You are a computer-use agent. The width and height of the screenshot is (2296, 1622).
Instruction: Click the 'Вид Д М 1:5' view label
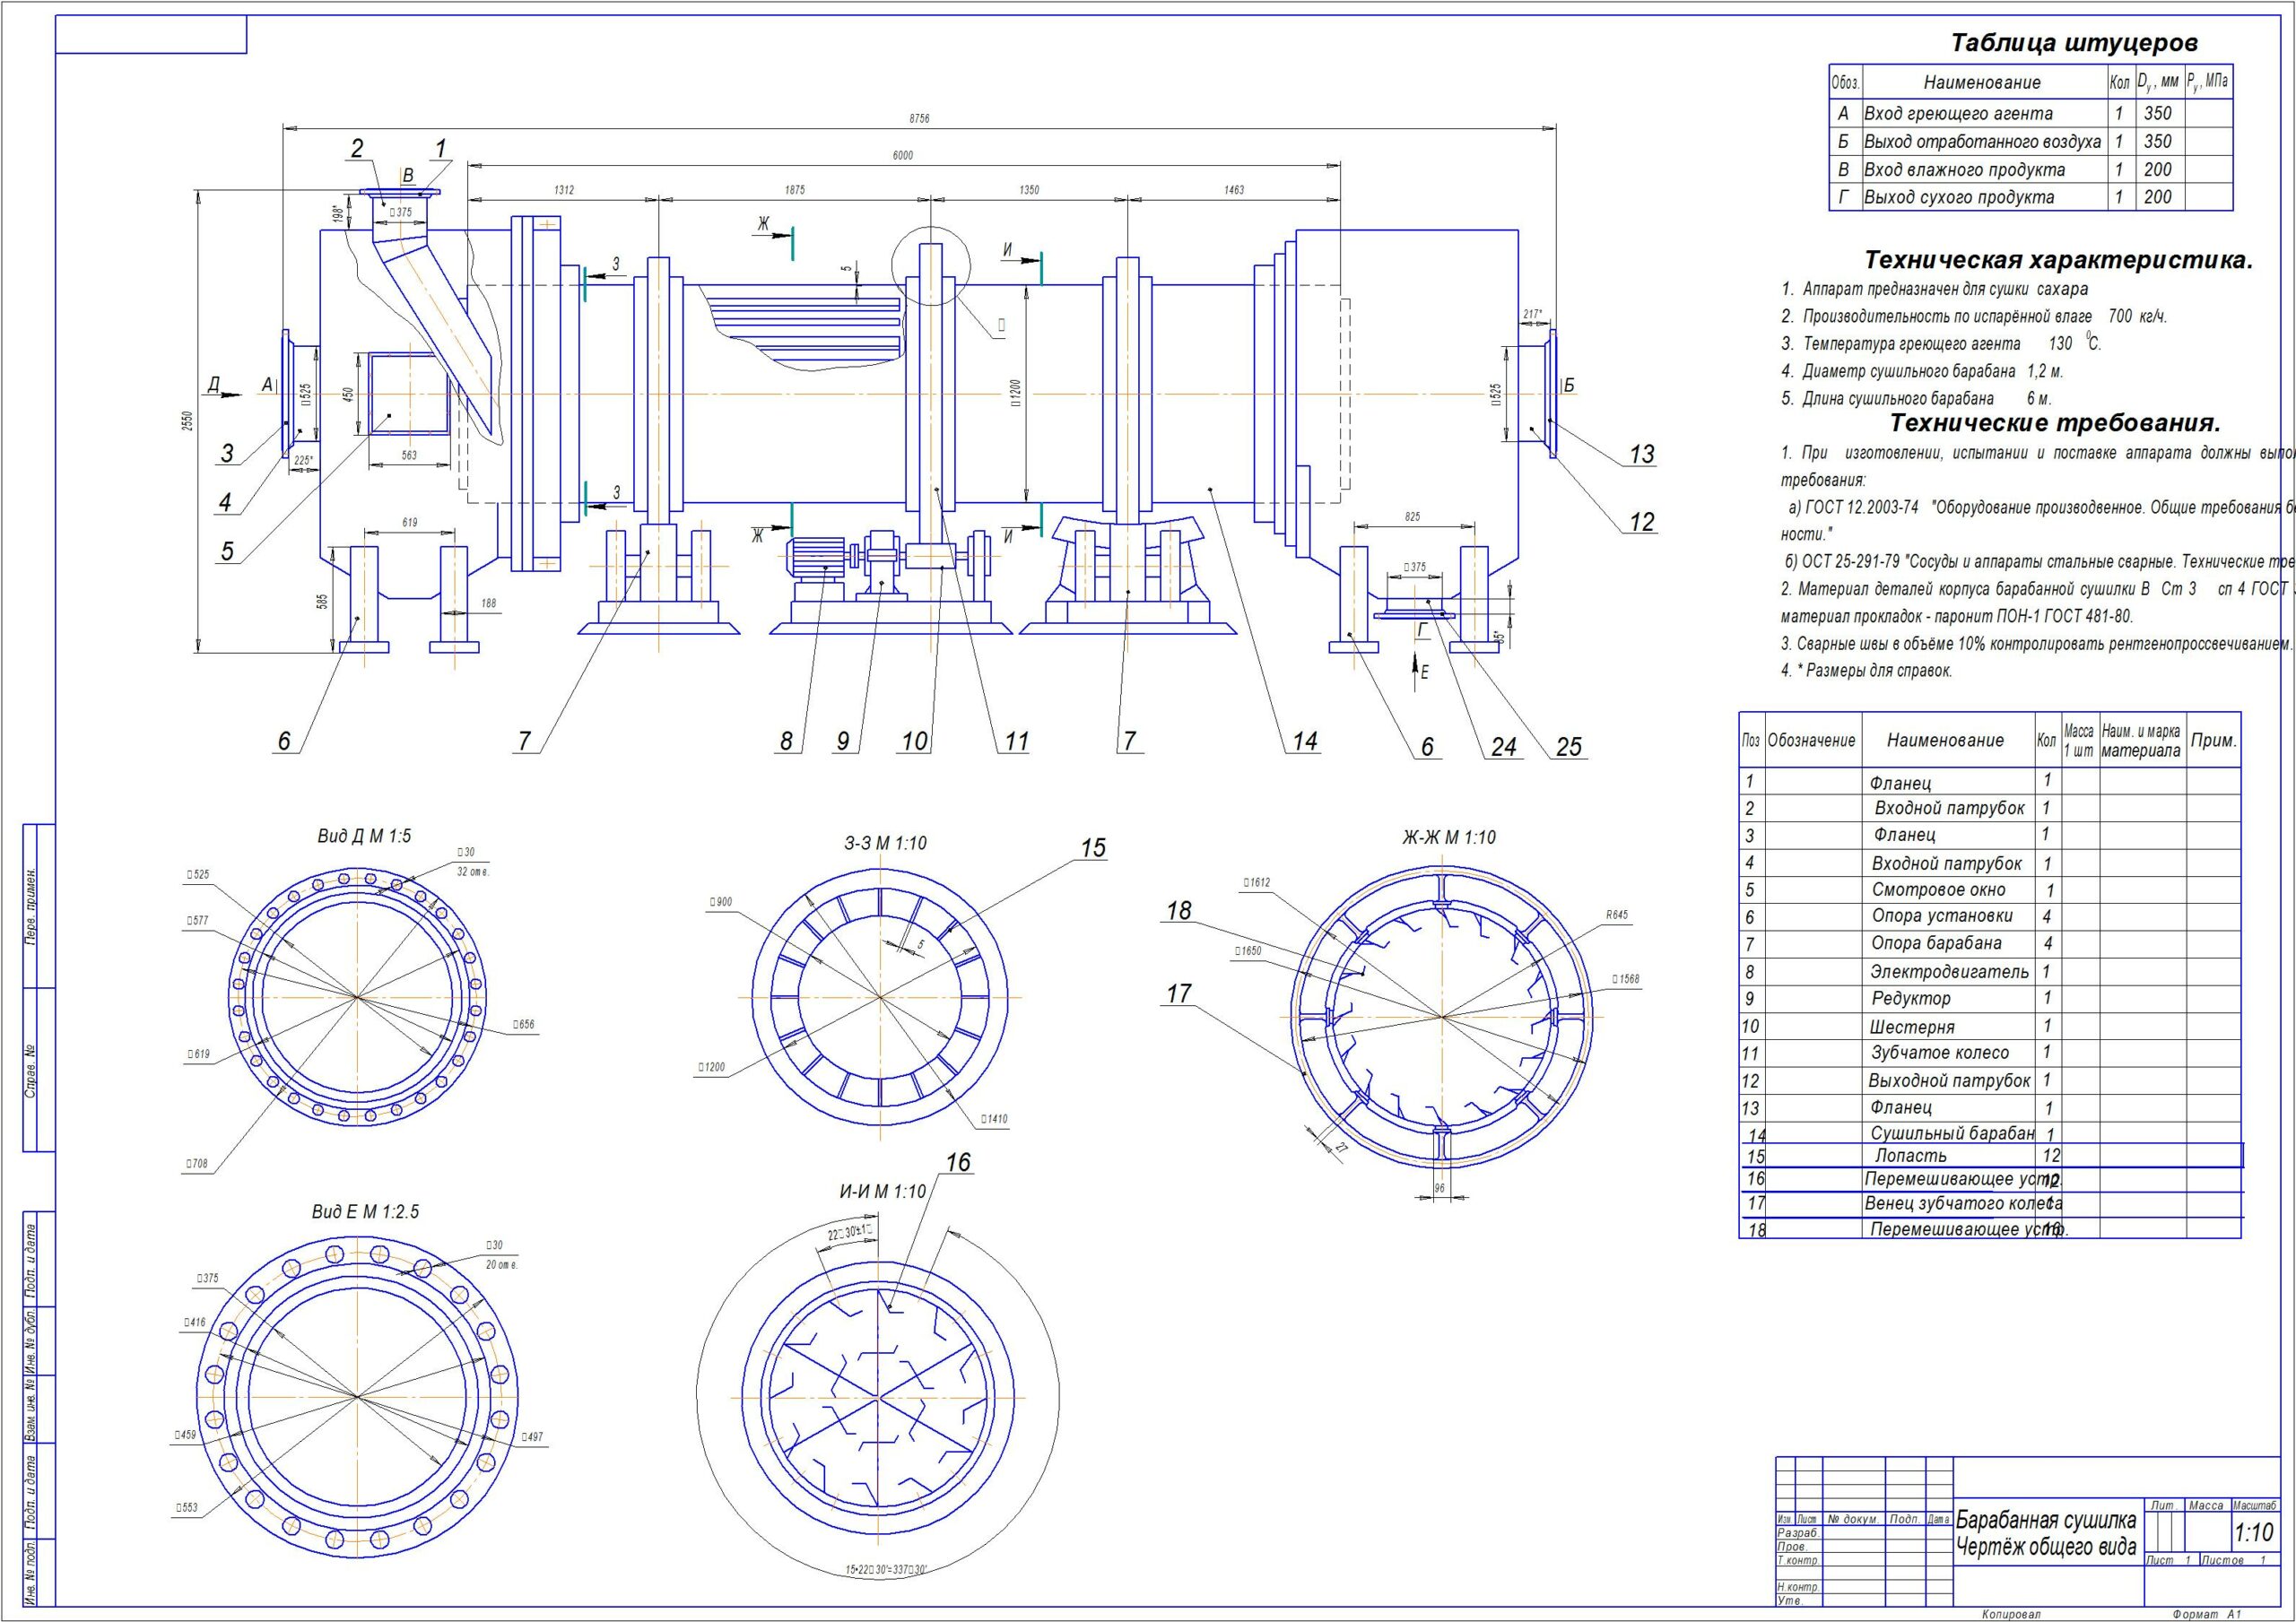coord(365,836)
